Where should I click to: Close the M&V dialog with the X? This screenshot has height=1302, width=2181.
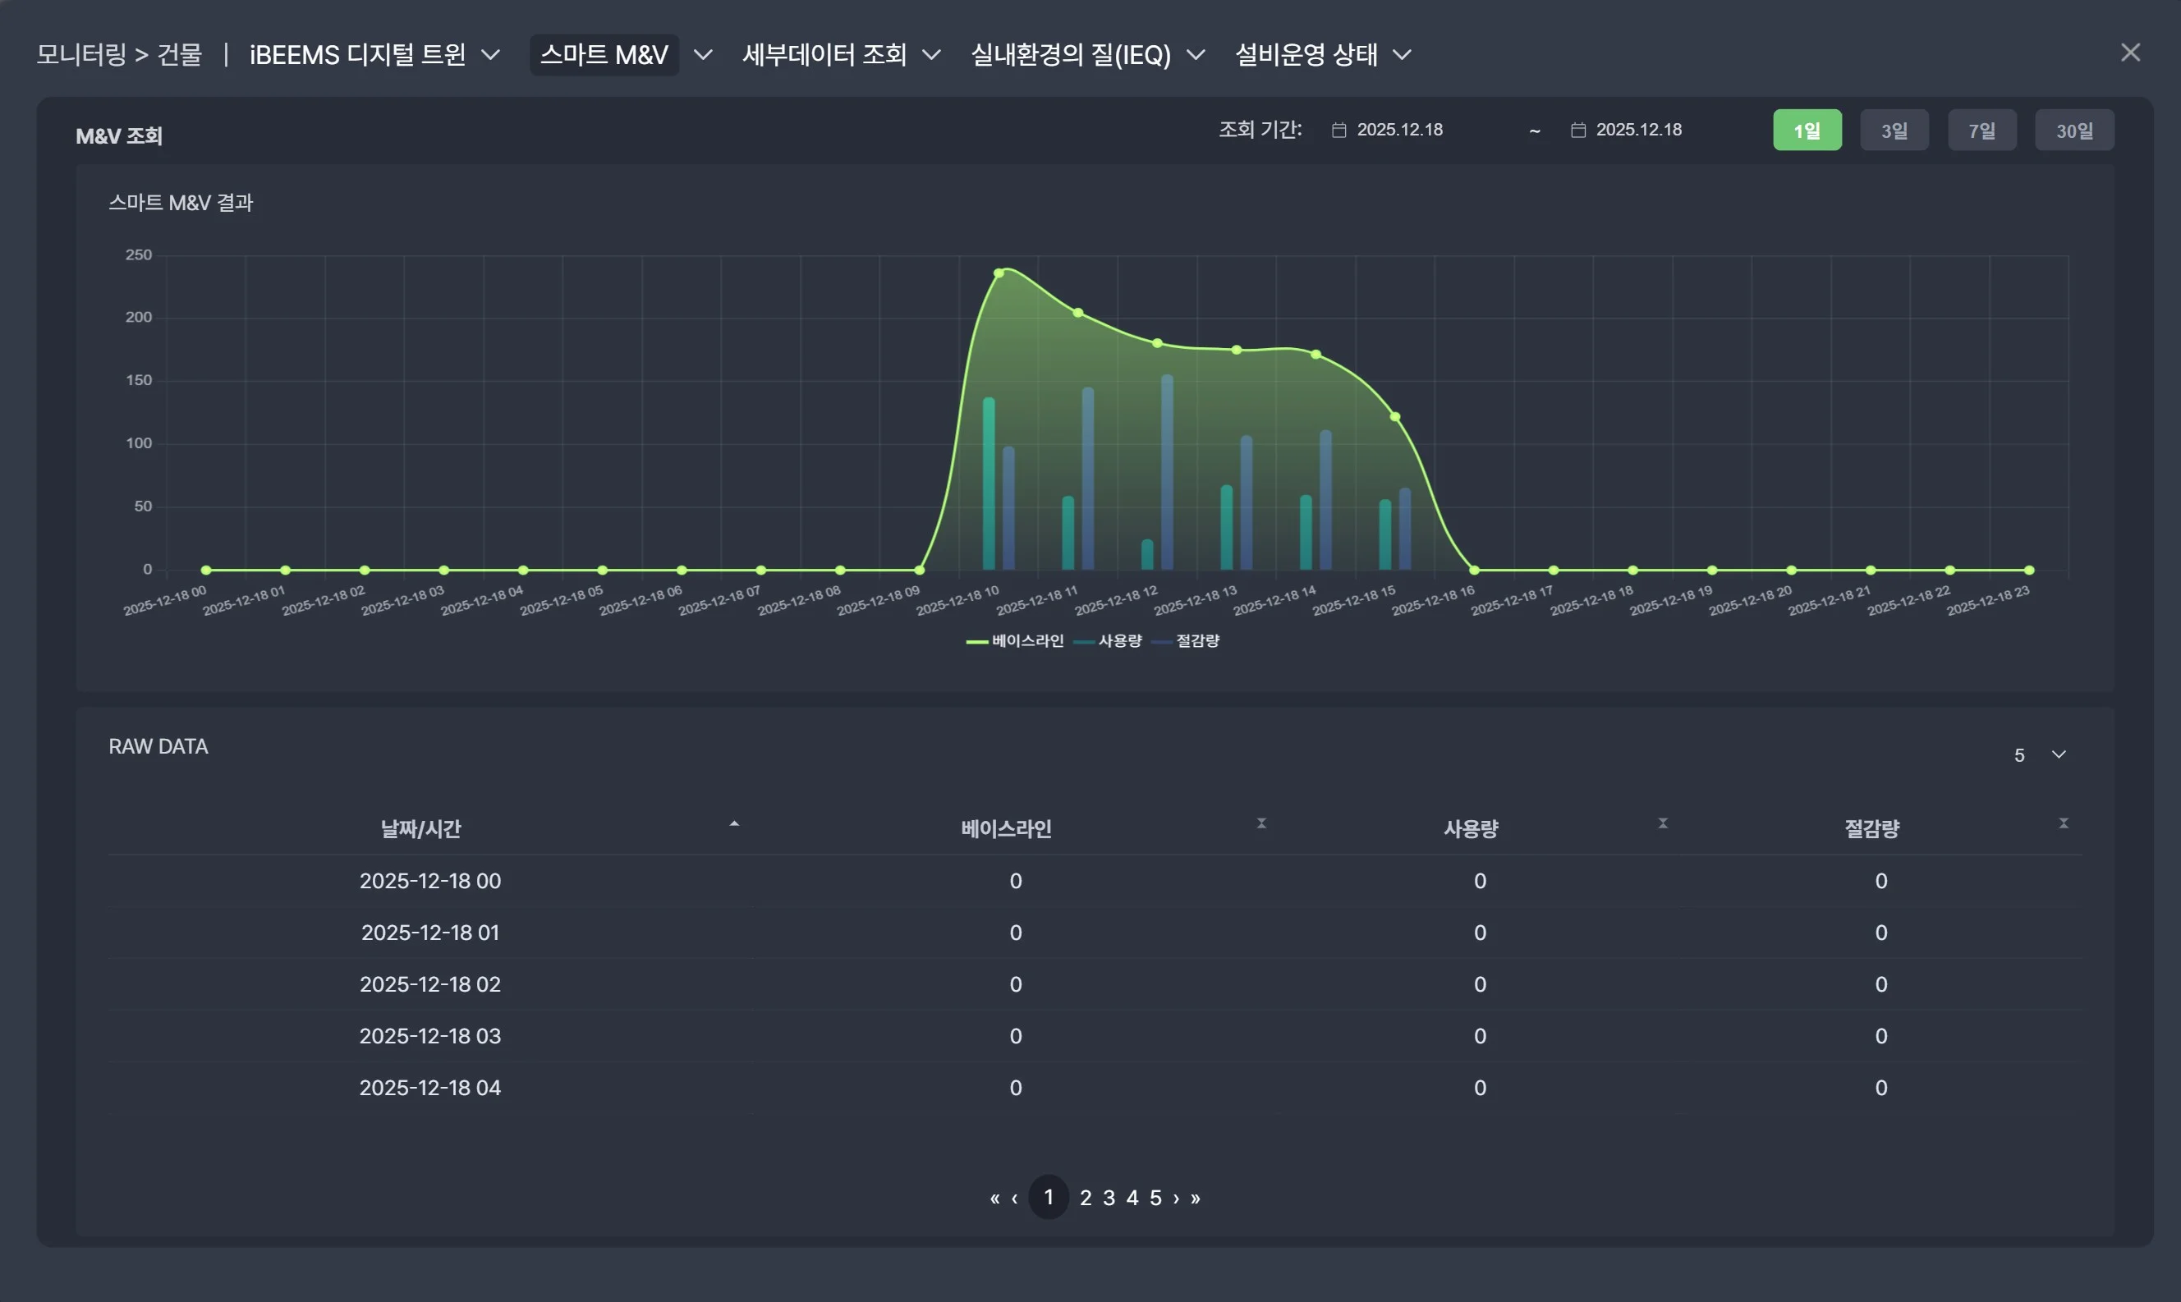coord(2130,53)
